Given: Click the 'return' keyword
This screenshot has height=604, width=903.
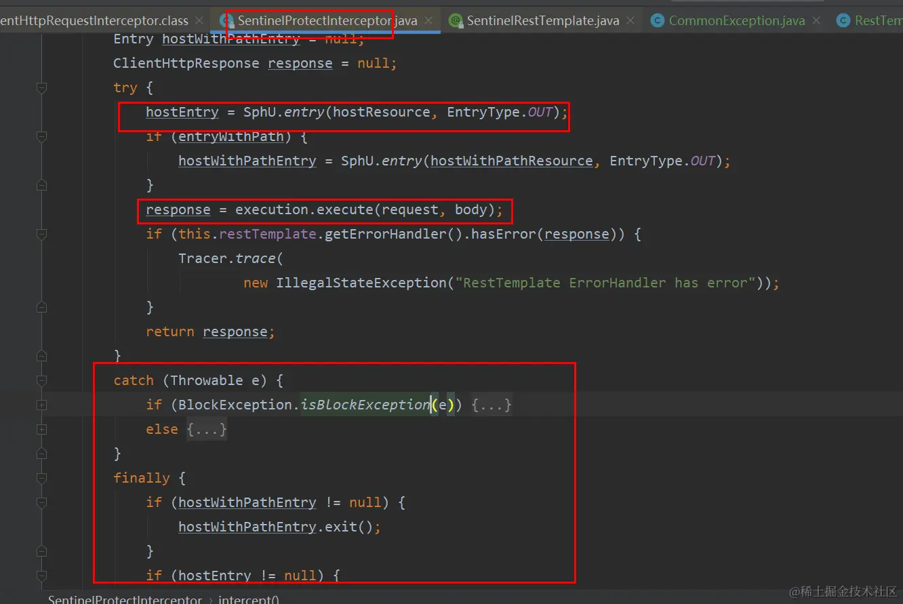Looking at the screenshot, I should pos(170,331).
